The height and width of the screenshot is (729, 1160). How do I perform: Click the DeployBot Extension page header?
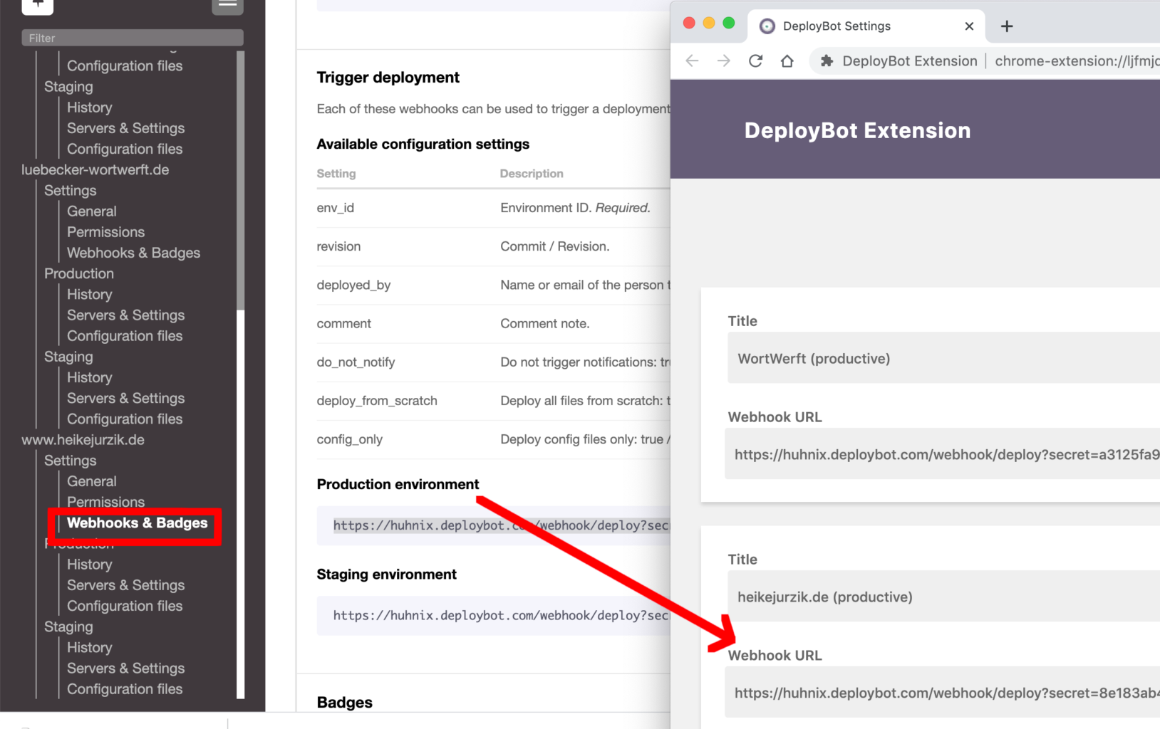pos(857,130)
